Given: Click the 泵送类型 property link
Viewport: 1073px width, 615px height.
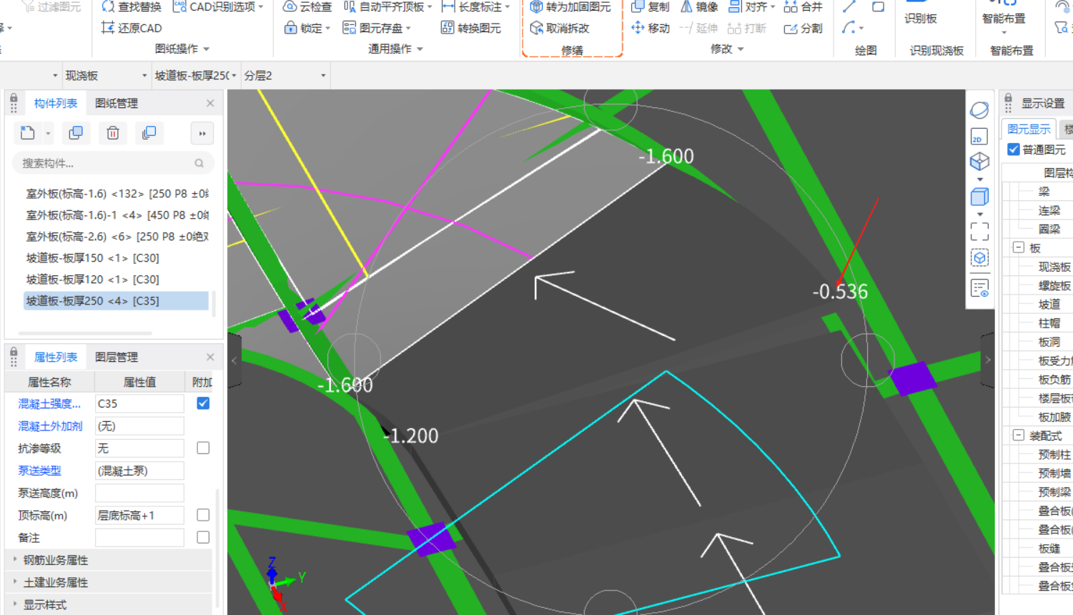Looking at the screenshot, I should tap(39, 471).
